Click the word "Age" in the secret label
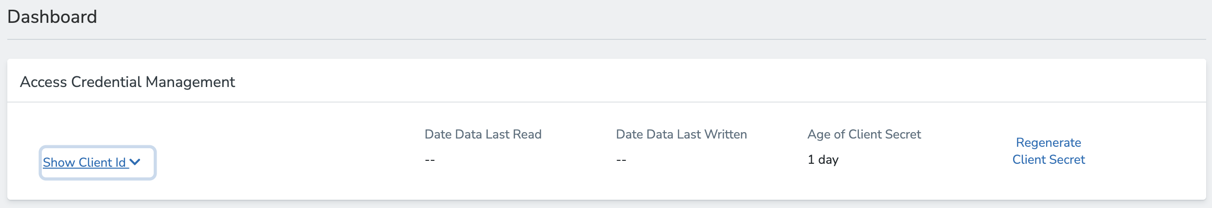Viewport: 1212px width, 208px height. click(819, 135)
